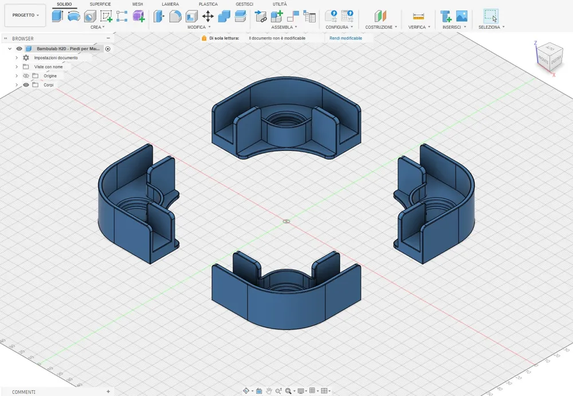Open the CONFIGURA dropdown menu
Viewport: 573px width, 396px height.
click(339, 27)
